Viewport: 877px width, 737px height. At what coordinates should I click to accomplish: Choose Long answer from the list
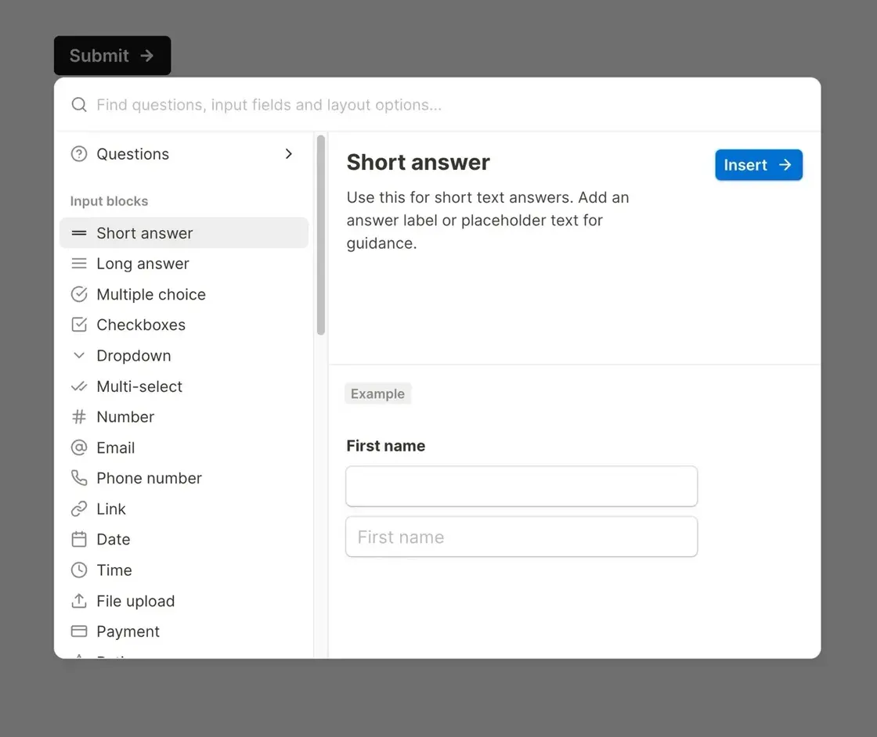(x=183, y=264)
